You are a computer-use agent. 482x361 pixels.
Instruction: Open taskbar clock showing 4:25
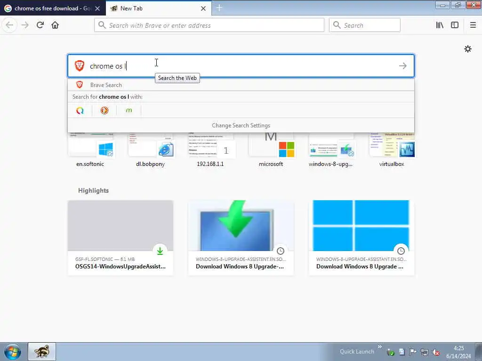pyautogui.click(x=458, y=352)
